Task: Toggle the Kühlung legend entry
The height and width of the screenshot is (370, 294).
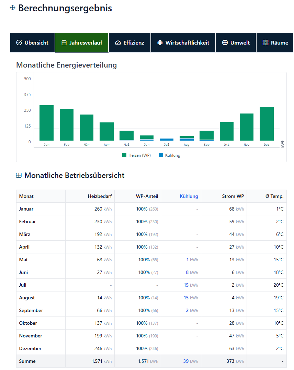Action: tap(169, 155)
